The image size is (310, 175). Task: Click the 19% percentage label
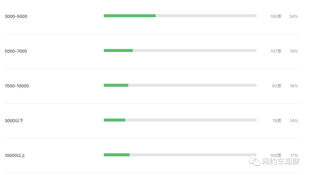pyautogui.click(x=294, y=51)
